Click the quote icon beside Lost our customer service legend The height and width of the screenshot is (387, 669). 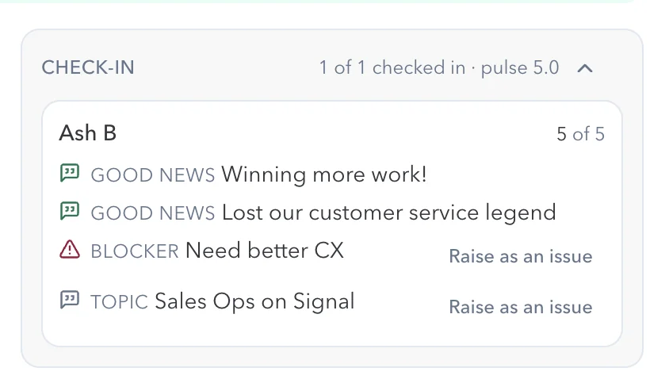point(70,211)
